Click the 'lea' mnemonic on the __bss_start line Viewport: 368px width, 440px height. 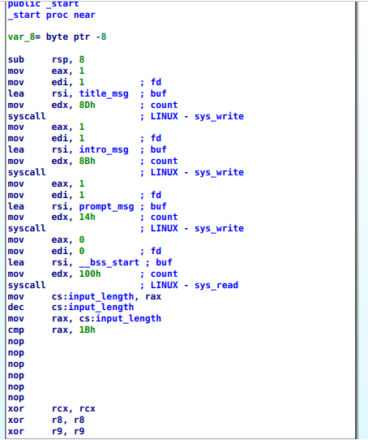point(16,263)
